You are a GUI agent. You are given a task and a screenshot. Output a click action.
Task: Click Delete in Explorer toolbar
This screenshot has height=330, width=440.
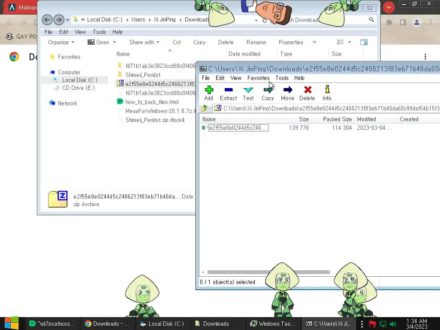pyautogui.click(x=226, y=43)
